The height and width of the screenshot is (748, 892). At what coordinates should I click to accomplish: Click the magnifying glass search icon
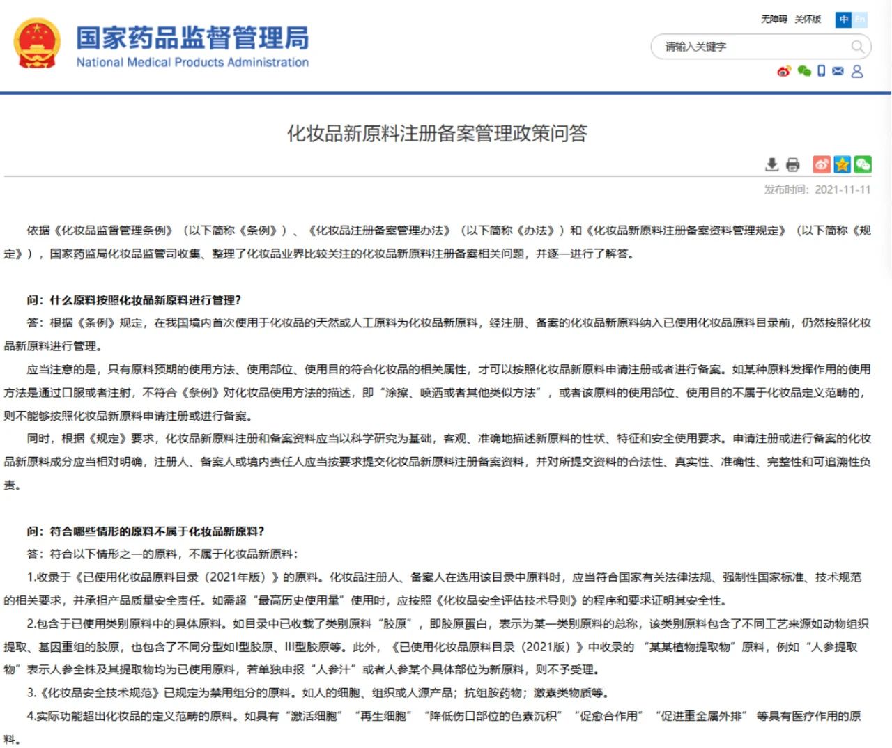point(857,47)
